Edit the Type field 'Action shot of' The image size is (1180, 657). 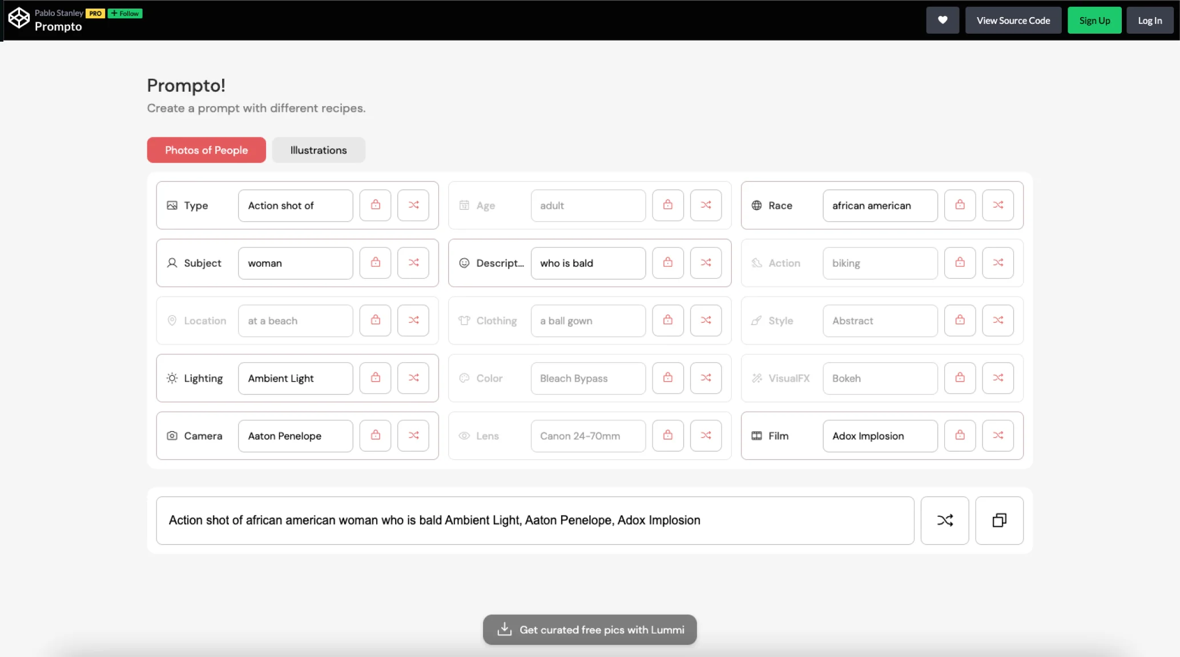click(x=295, y=205)
